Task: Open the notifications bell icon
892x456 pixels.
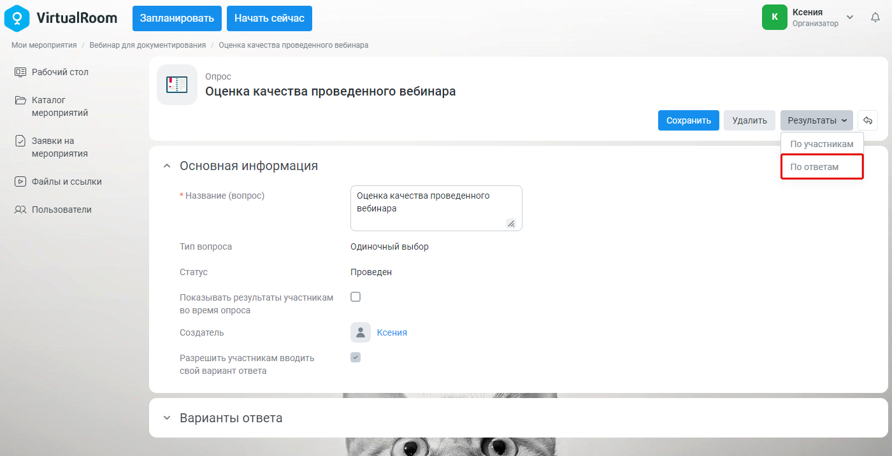Action: (x=875, y=18)
